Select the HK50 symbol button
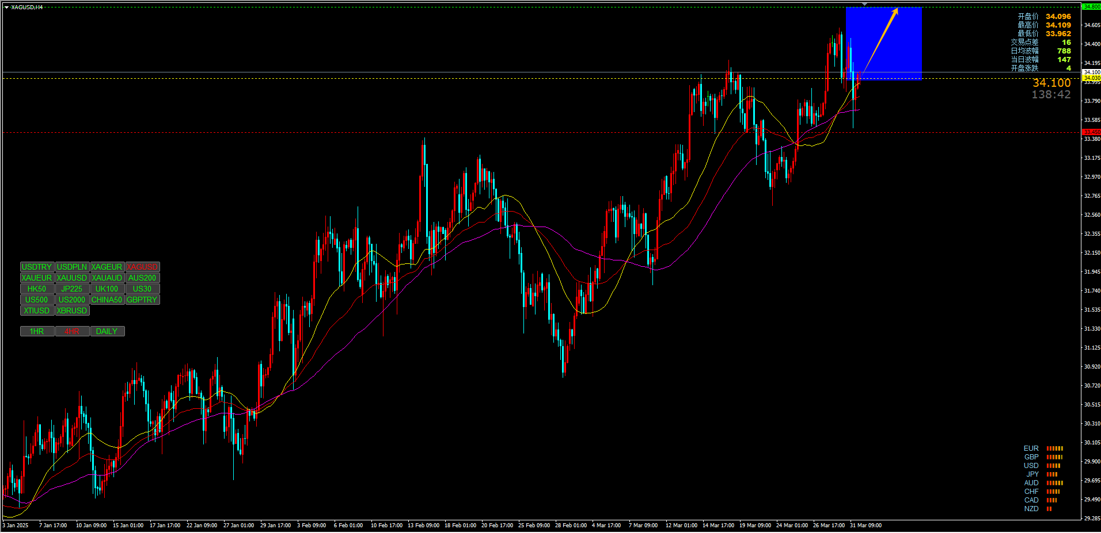The width and height of the screenshot is (1101, 533). 37,289
